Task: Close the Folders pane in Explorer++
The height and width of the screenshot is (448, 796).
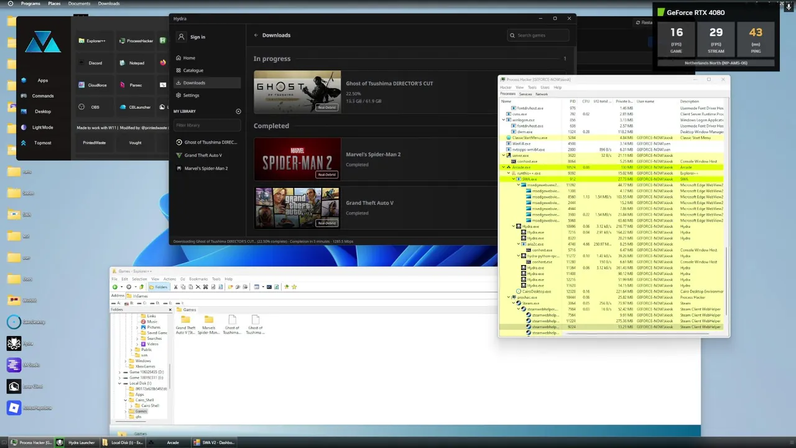Action: click(170, 309)
